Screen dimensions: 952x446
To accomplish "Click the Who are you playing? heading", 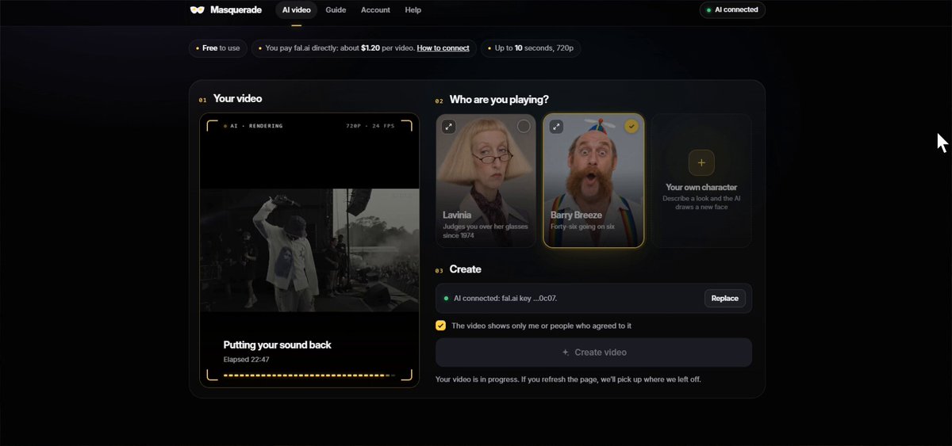I will click(x=499, y=100).
